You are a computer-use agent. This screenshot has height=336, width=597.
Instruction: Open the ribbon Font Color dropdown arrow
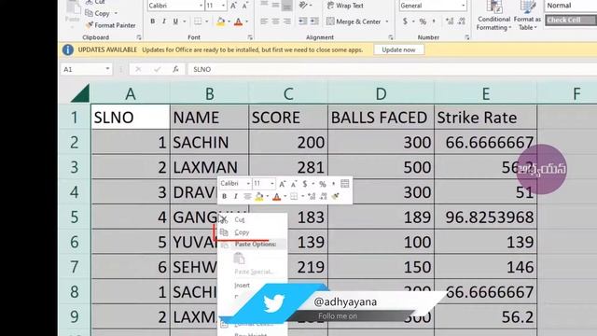pos(246,21)
